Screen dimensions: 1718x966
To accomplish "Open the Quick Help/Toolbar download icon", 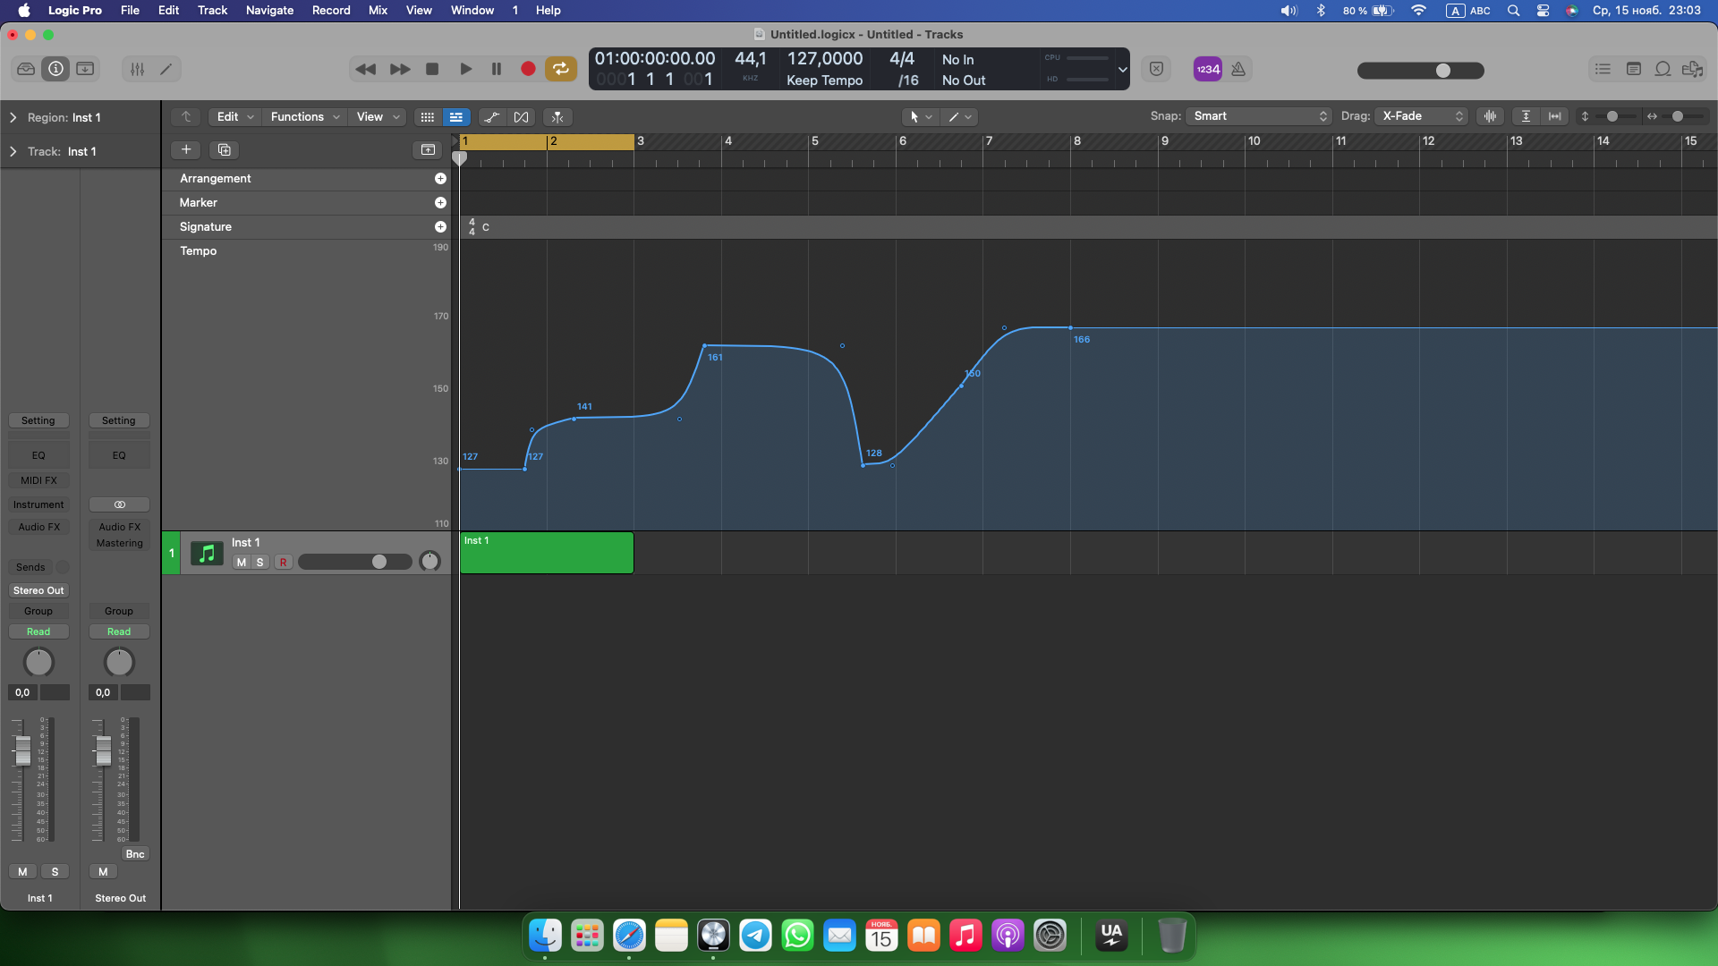I will (85, 69).
